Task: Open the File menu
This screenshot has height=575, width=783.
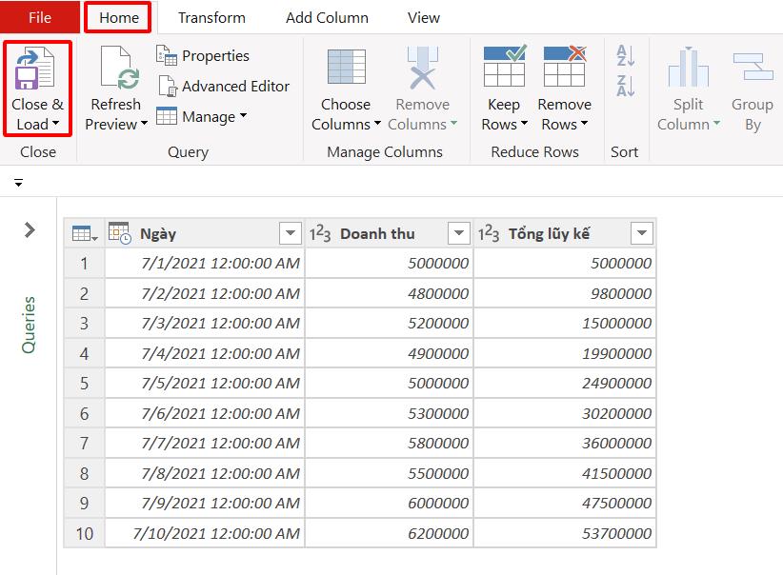Action: point(38,16)
